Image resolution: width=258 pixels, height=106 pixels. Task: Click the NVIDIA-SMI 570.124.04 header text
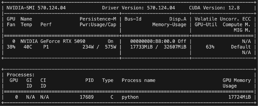(36, 8)
